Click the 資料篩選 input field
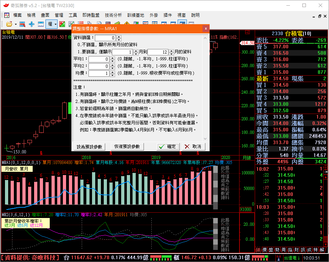This screenshot has height=262, width=329. 106,38
